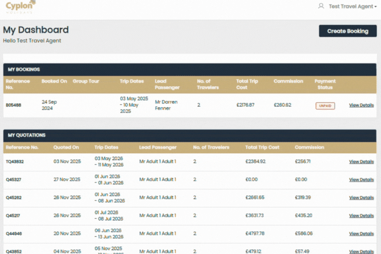381x254 pixels.
Task: View details for quotation Q45327
Action: (x=361, y=180)
